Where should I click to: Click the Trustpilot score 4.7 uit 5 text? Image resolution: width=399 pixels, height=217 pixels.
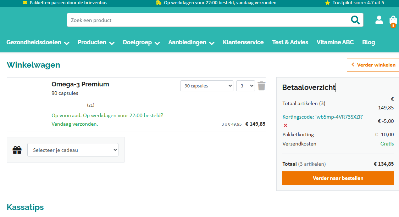tap(358, 3)
